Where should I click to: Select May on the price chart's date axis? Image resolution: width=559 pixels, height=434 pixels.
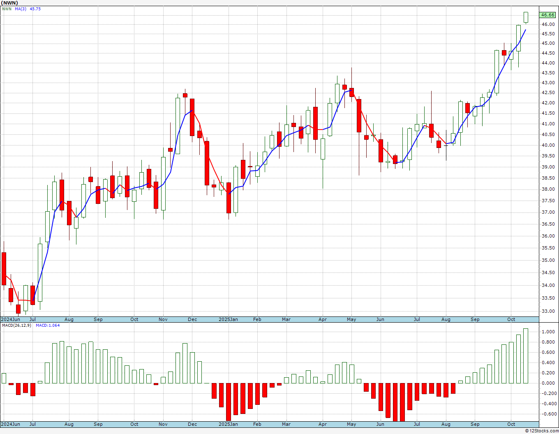(351, 319)
